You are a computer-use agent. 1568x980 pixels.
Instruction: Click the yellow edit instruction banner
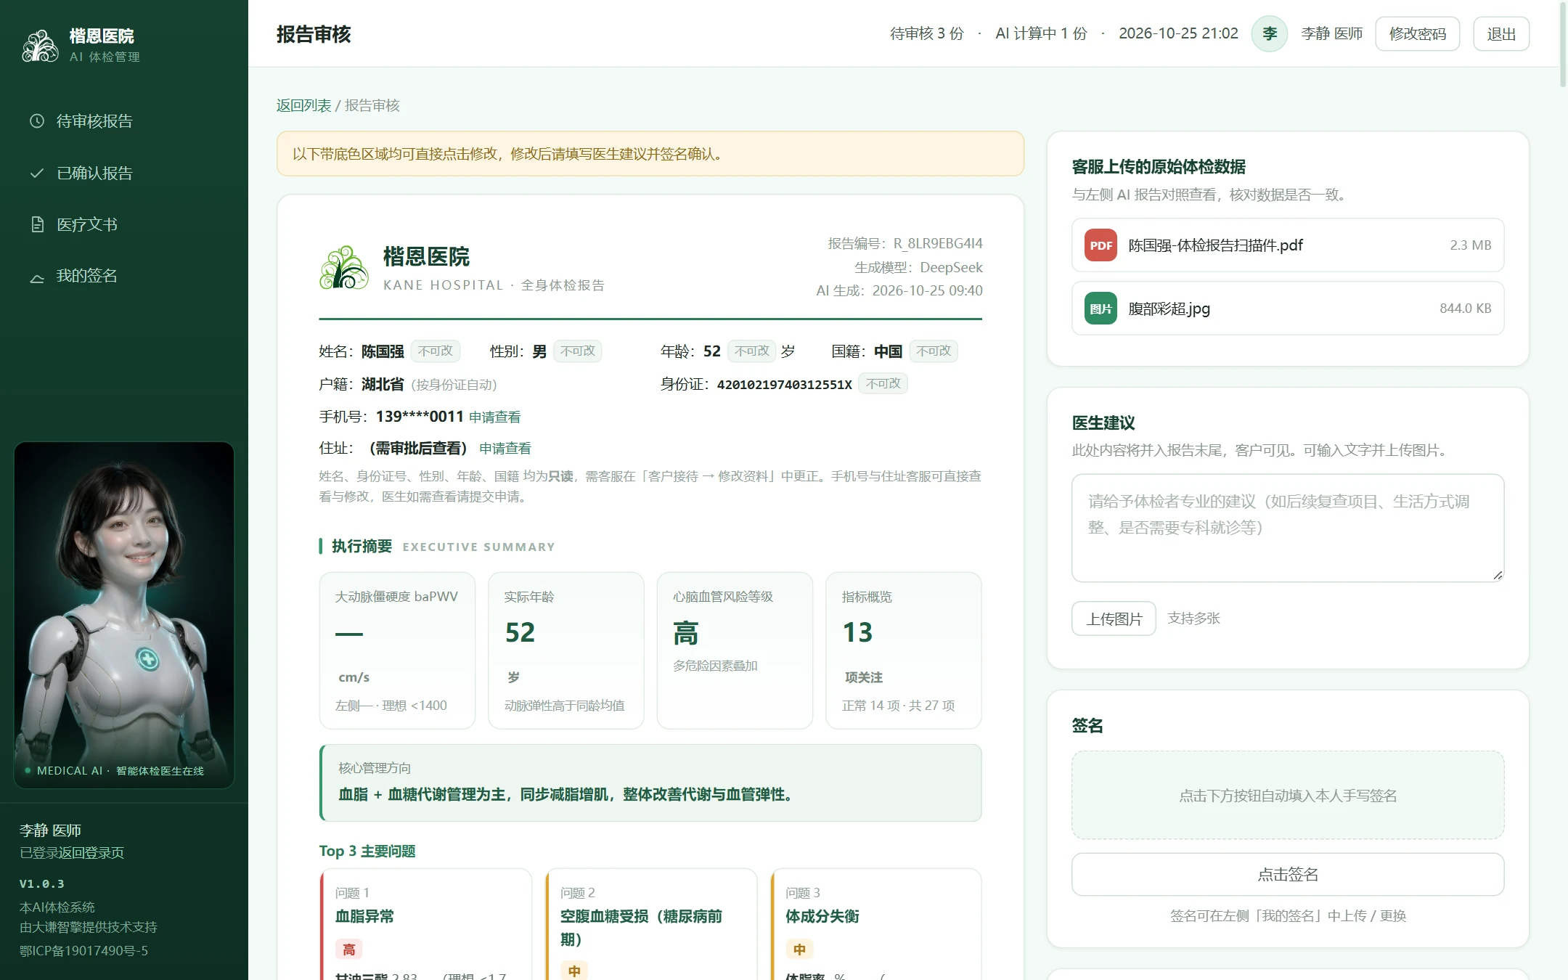tap(650, 154)
